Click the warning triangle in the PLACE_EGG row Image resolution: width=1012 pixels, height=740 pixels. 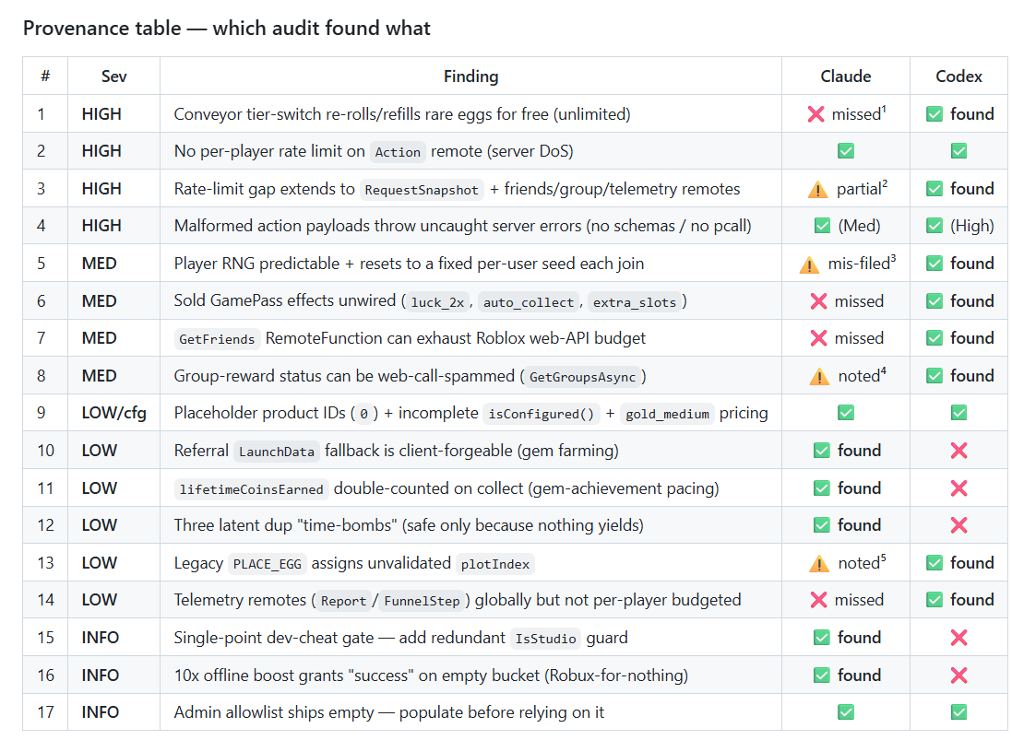(819, 563)
